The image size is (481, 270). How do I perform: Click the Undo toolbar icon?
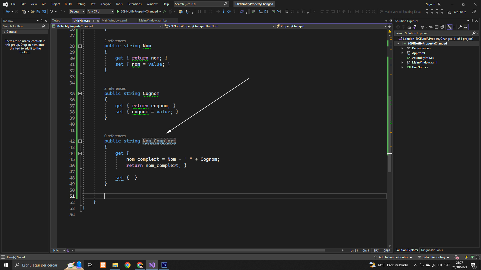tap(51, 11)
